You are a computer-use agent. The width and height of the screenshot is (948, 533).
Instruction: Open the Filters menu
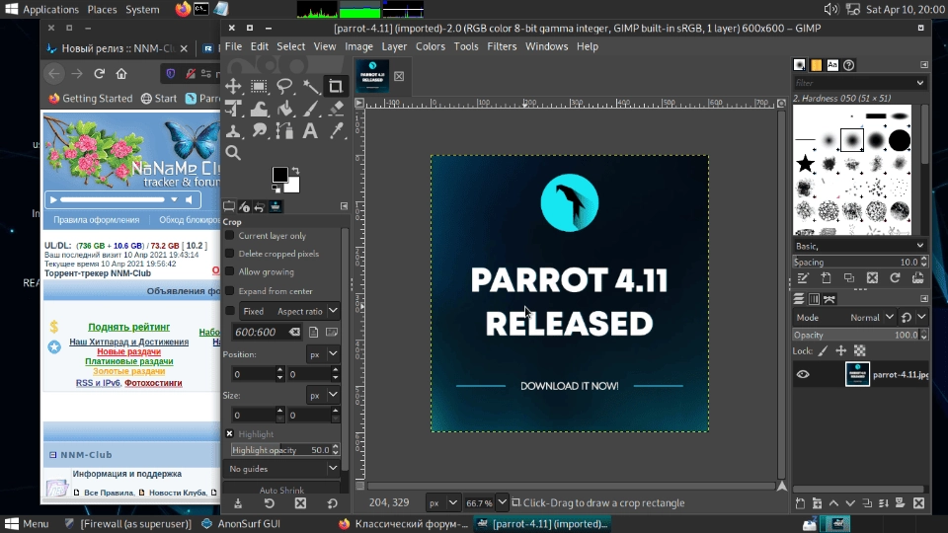click(x=502, y=46)
